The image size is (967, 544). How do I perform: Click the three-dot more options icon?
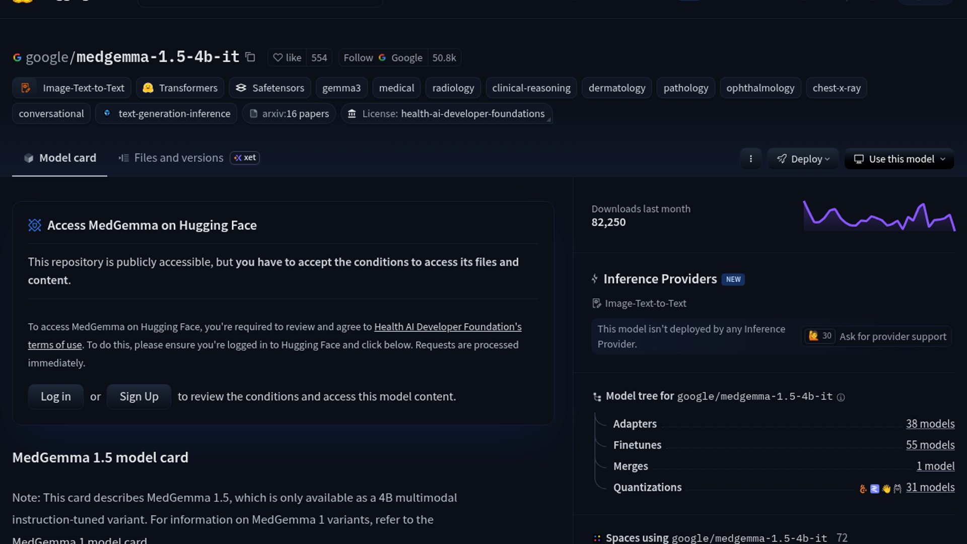coord(750,159)
